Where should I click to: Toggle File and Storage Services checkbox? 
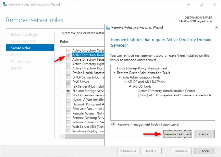coord(68,91)
